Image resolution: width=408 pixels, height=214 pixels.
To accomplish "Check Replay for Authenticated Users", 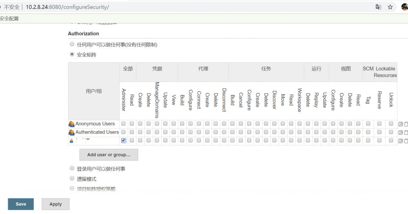I will 317,132.
